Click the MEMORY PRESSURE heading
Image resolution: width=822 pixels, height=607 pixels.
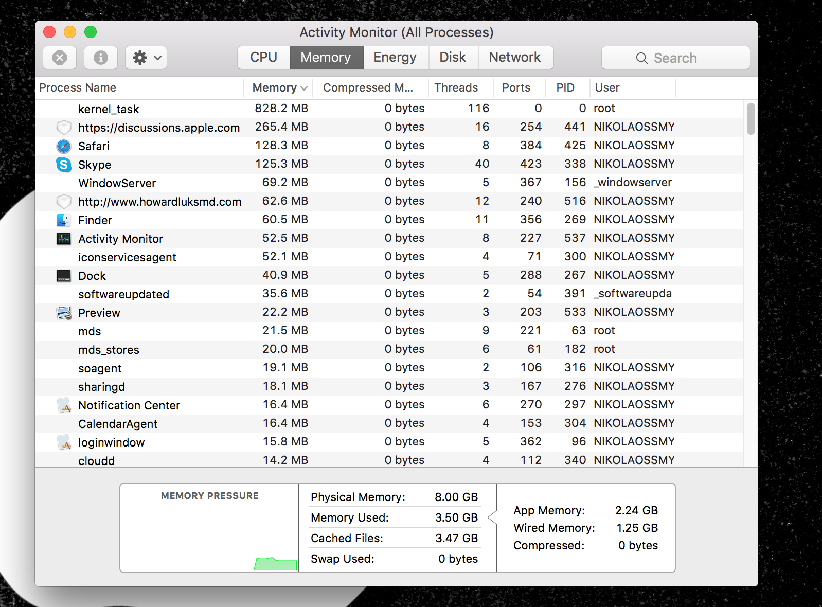210,496
